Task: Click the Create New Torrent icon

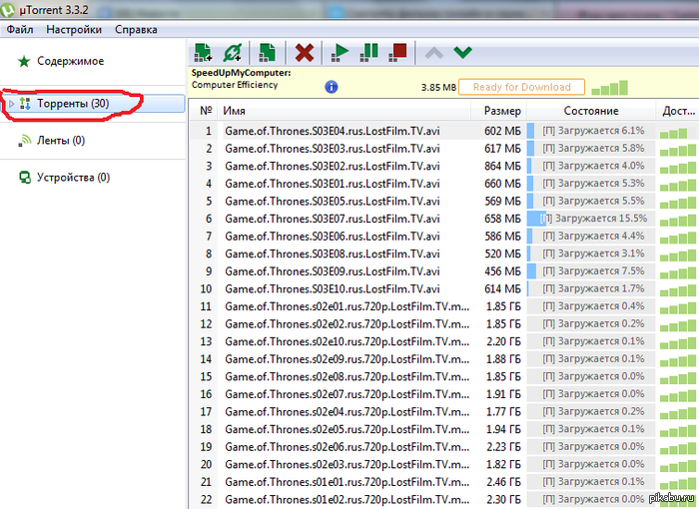Action: (x=268, y=52)
